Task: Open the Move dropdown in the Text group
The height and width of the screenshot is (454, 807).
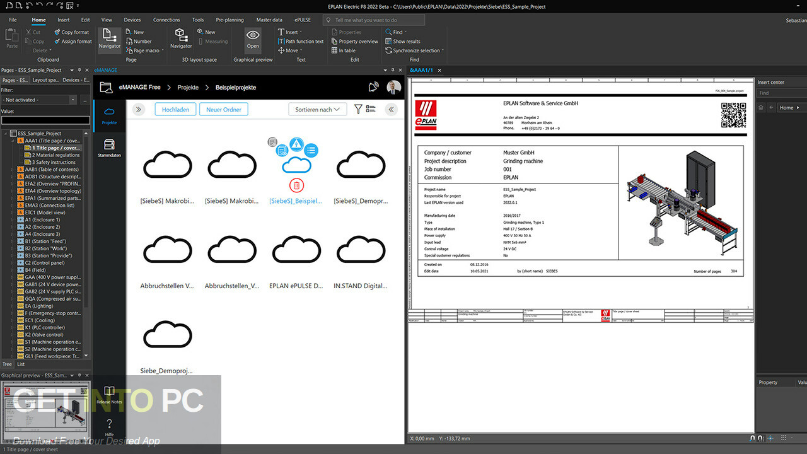Action: [x=289, y=50]
